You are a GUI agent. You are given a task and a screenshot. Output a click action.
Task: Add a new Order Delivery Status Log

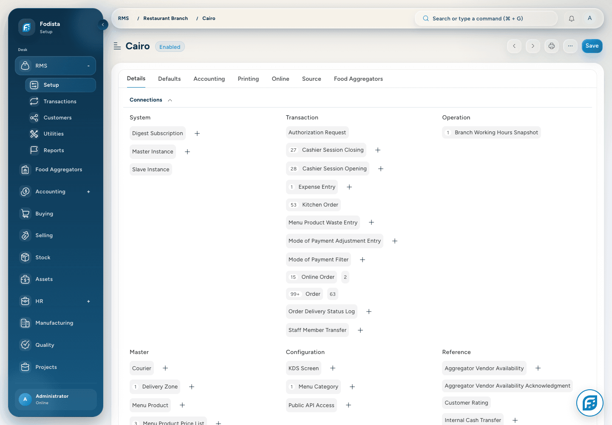pyautogui.click(x=369, y=312)
